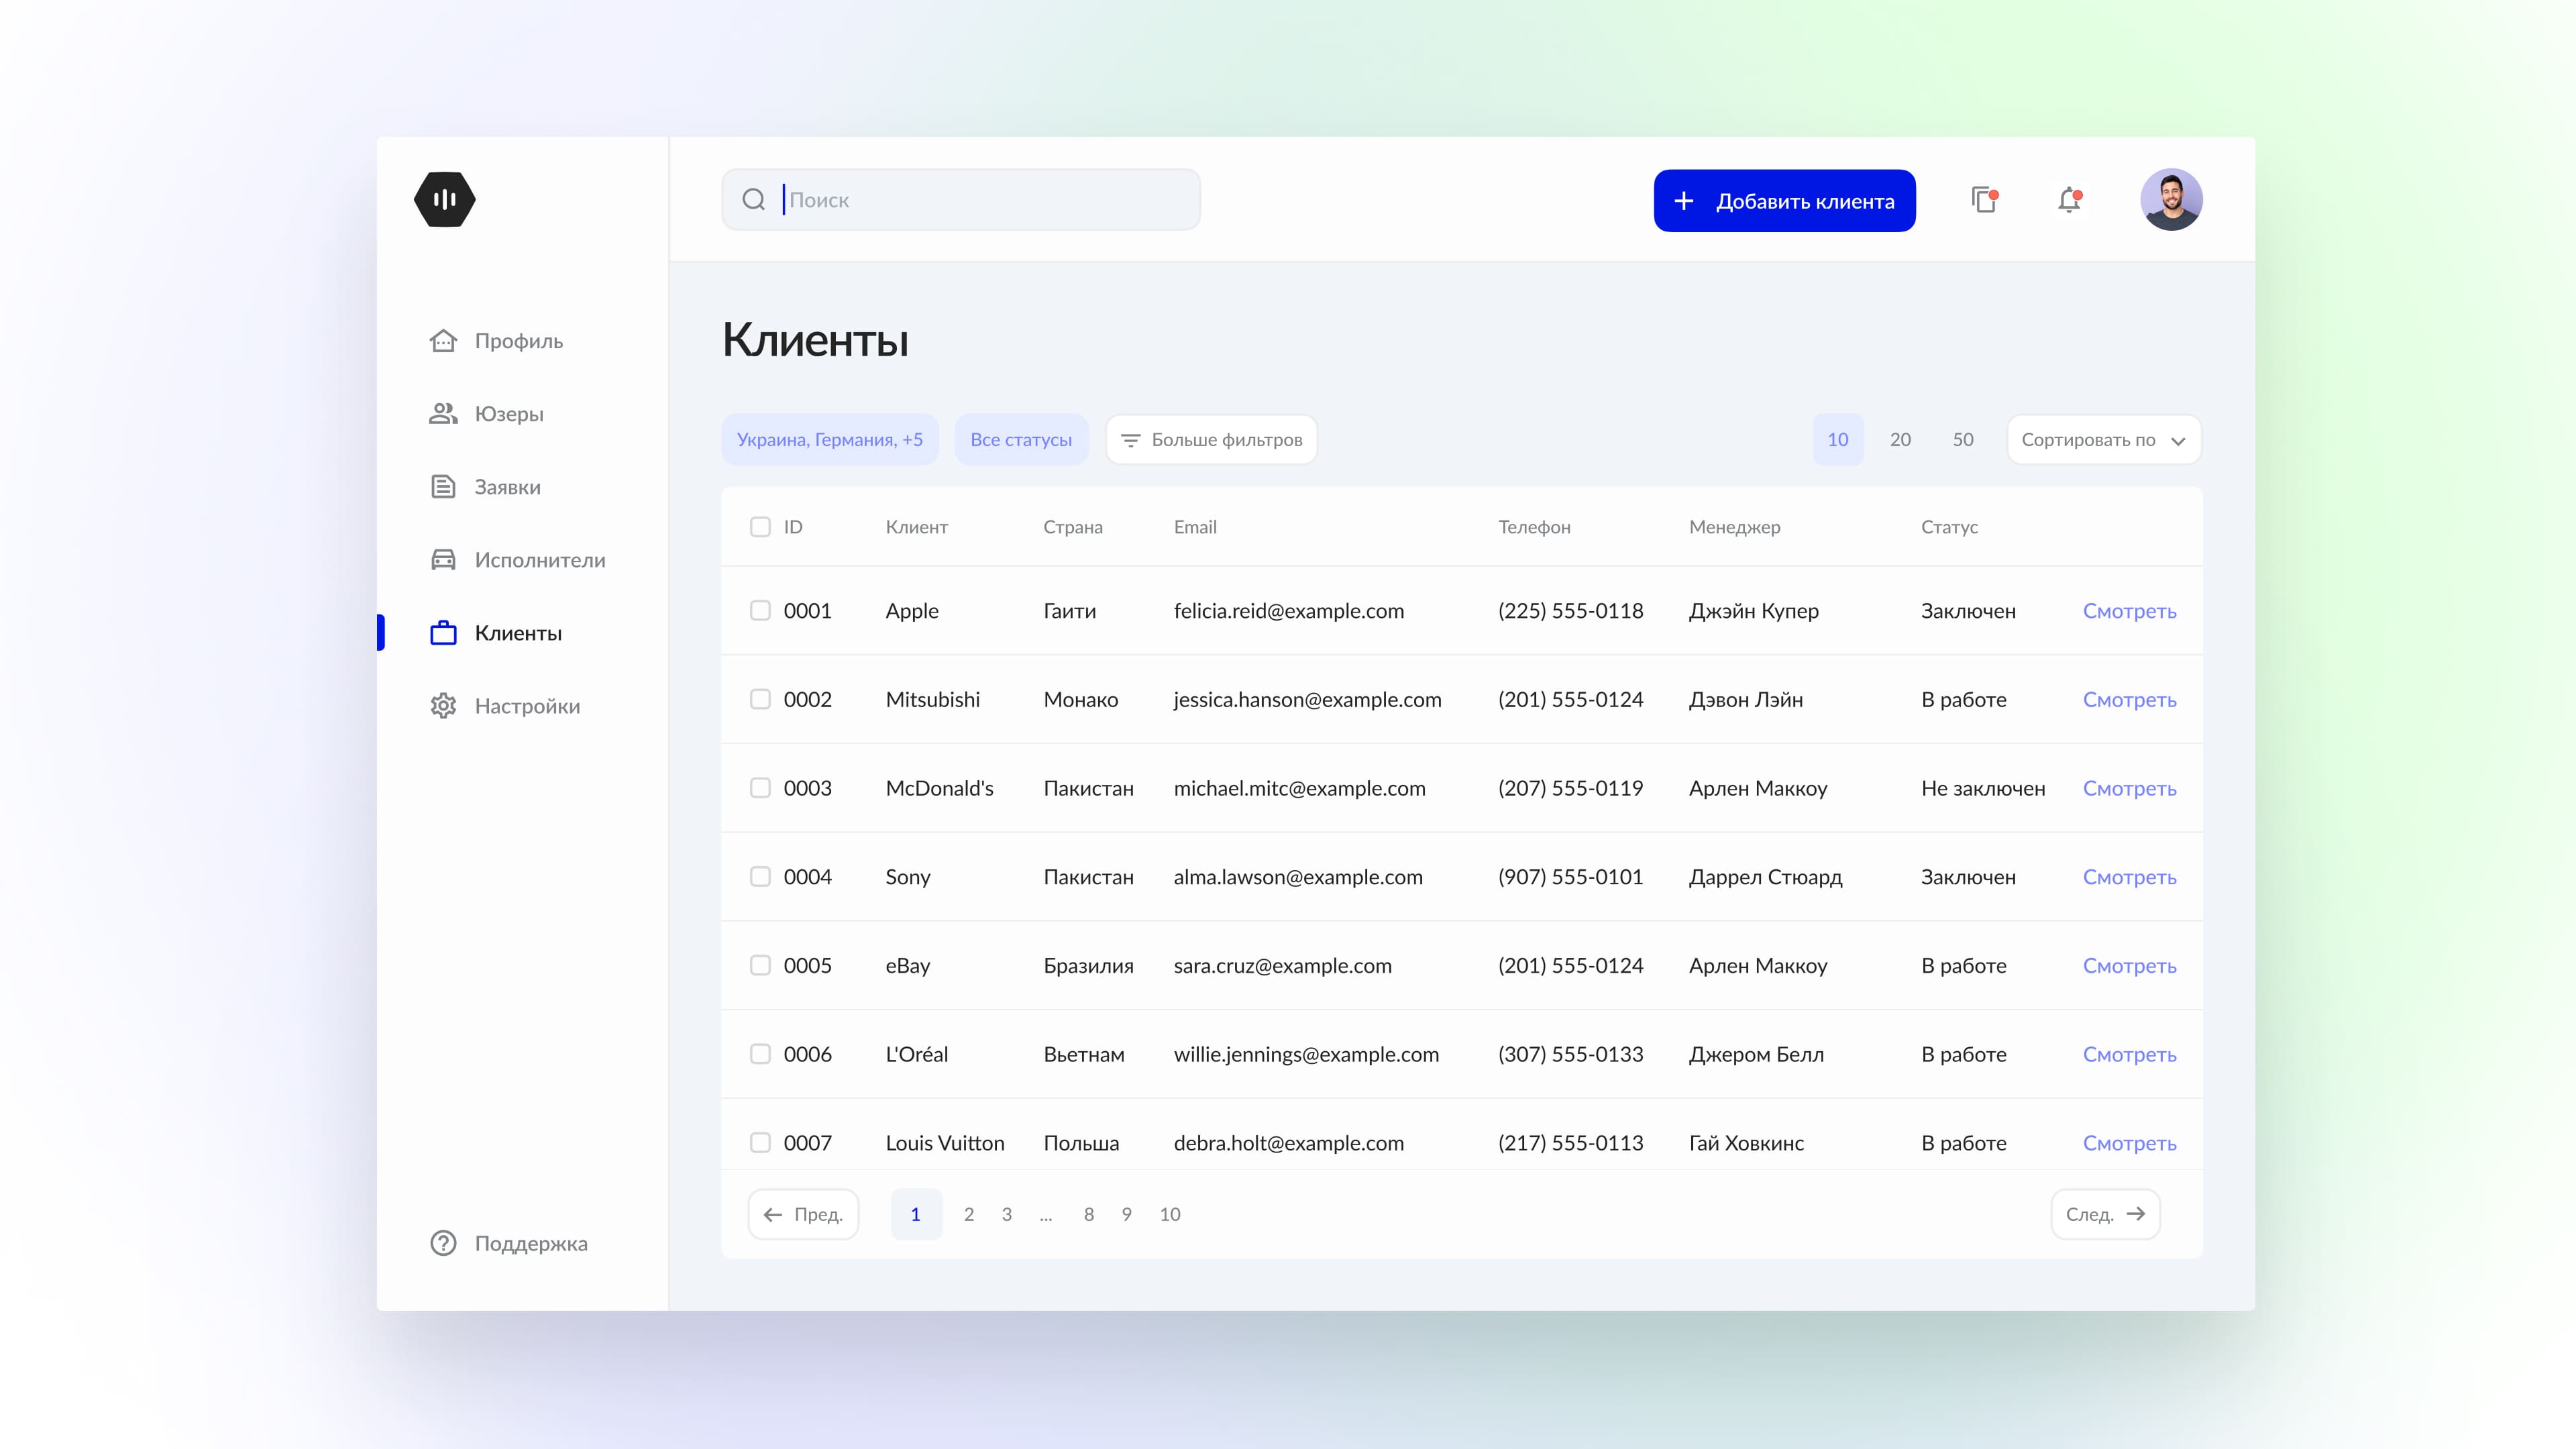Show 20 rows per page
The height and width of the screenshot is (1449, 2576).
[1900, 440]
